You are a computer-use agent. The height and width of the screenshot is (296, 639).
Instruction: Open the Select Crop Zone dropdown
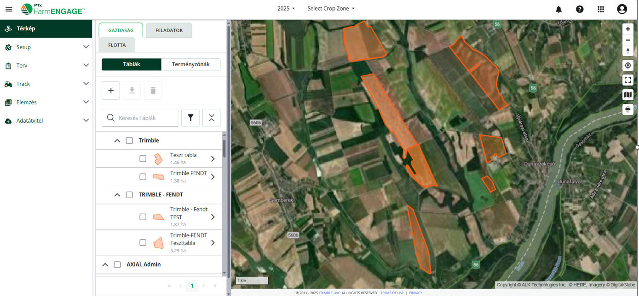[x=331, y=9]
